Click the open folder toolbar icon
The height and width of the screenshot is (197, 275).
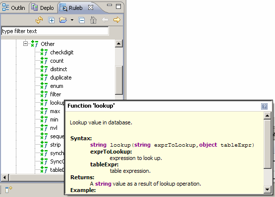[63, 20]
